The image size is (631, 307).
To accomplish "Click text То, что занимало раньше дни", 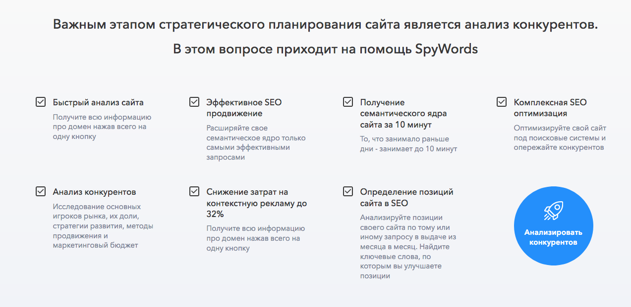I will [x=408, y=144].
